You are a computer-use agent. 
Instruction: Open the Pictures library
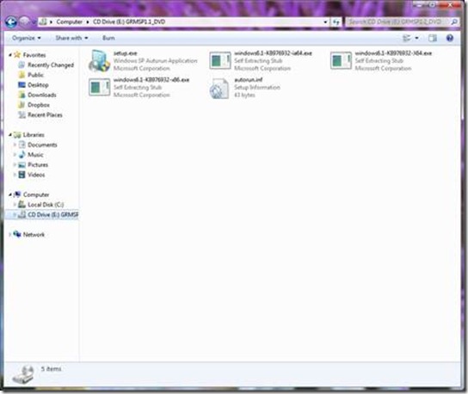tap(38, 165)
